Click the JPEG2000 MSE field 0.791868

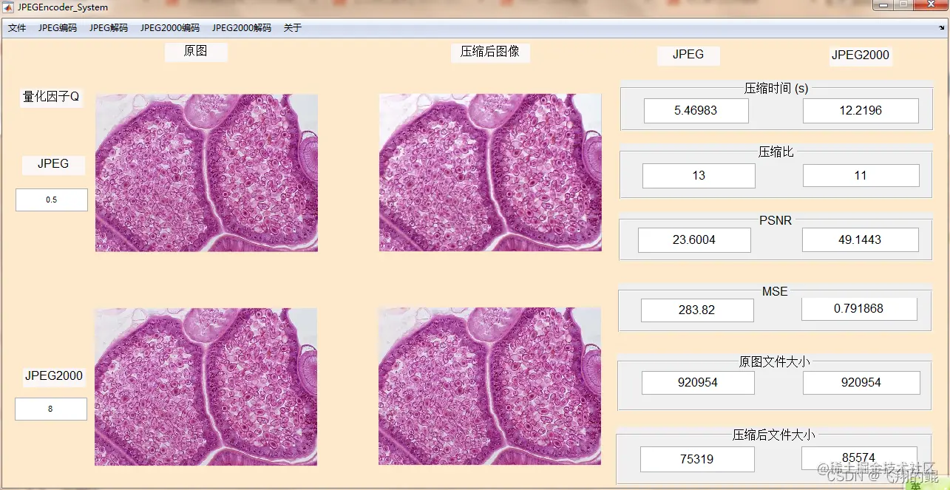pyautogui.click(x=859, y=309)
